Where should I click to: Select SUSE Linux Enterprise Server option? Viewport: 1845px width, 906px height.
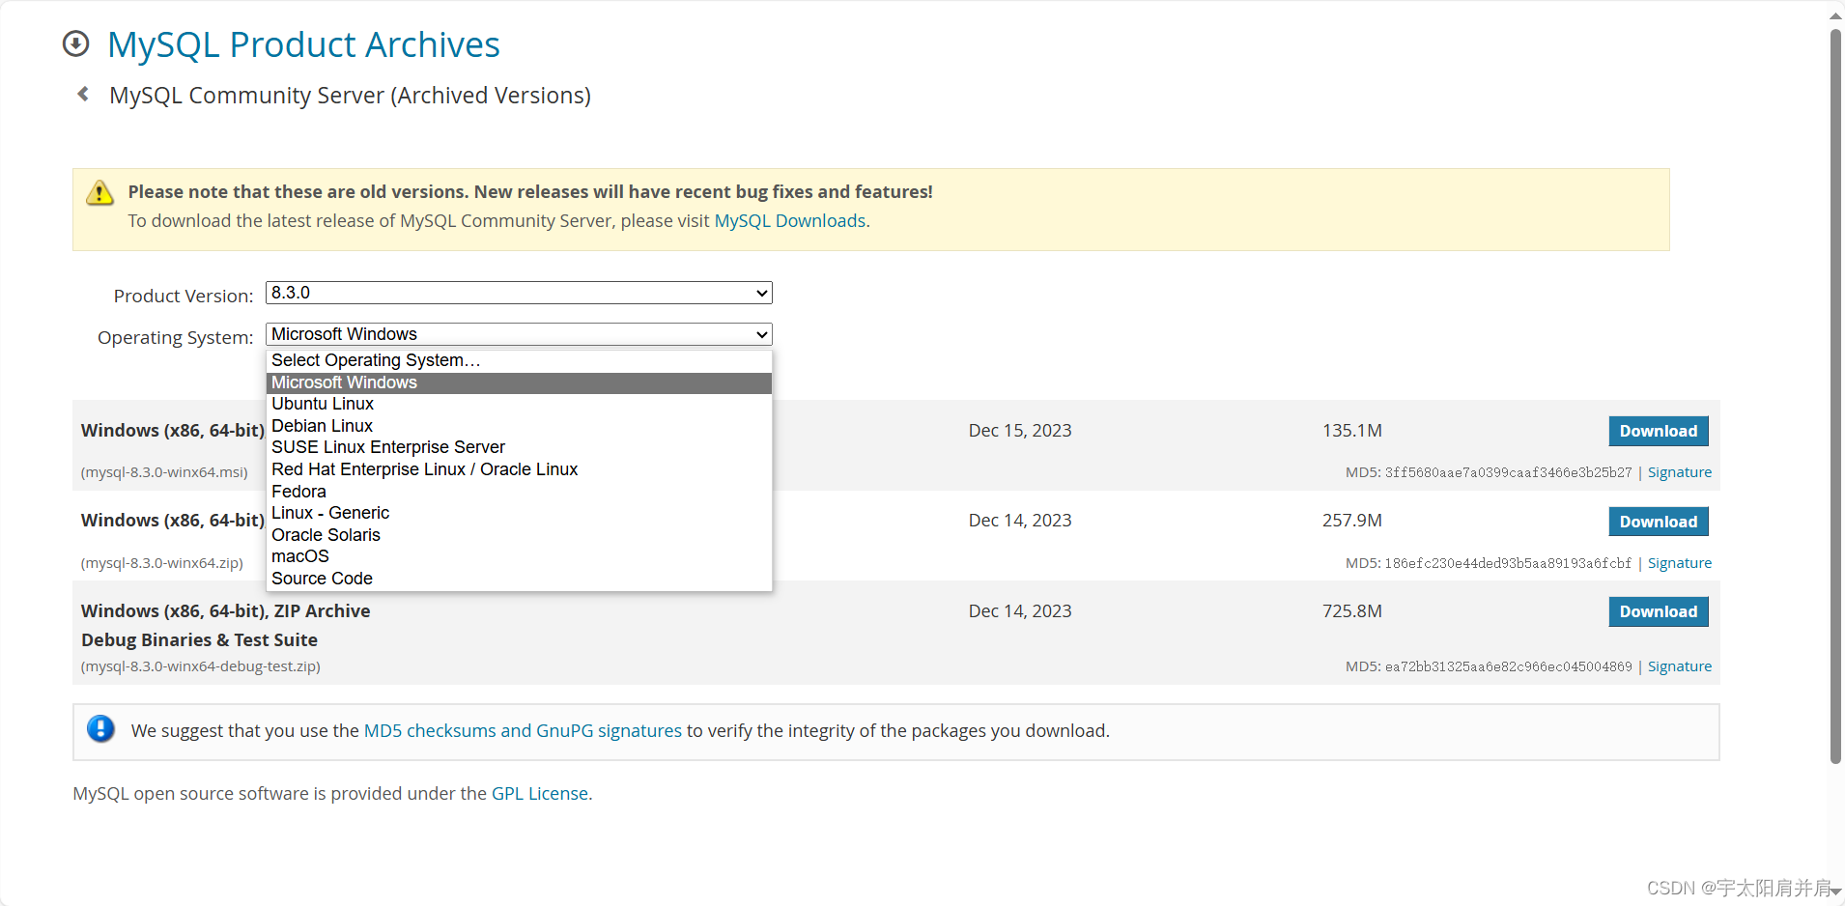(x=519, y=447)
